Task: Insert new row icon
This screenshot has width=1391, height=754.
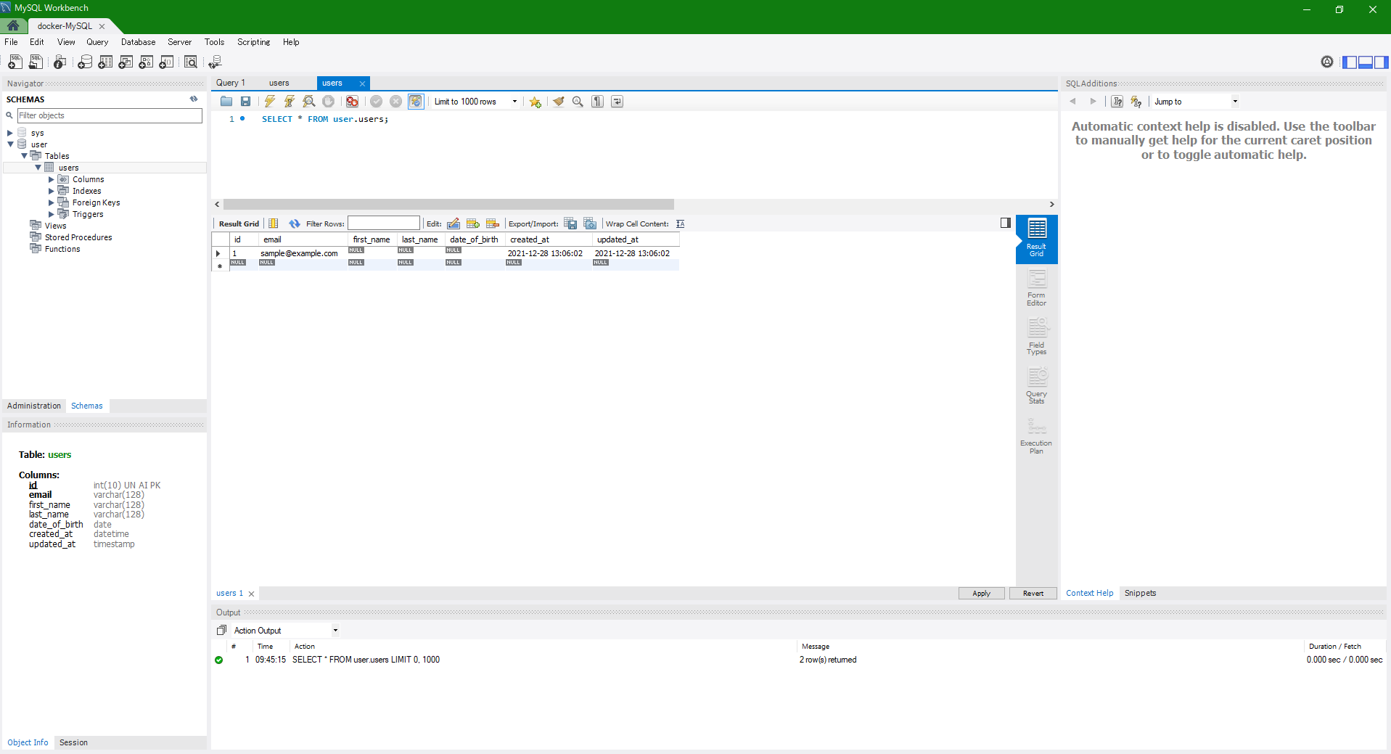Action: coord(473,224)
